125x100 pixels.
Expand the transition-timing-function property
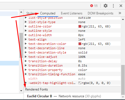tap(26, 74)
